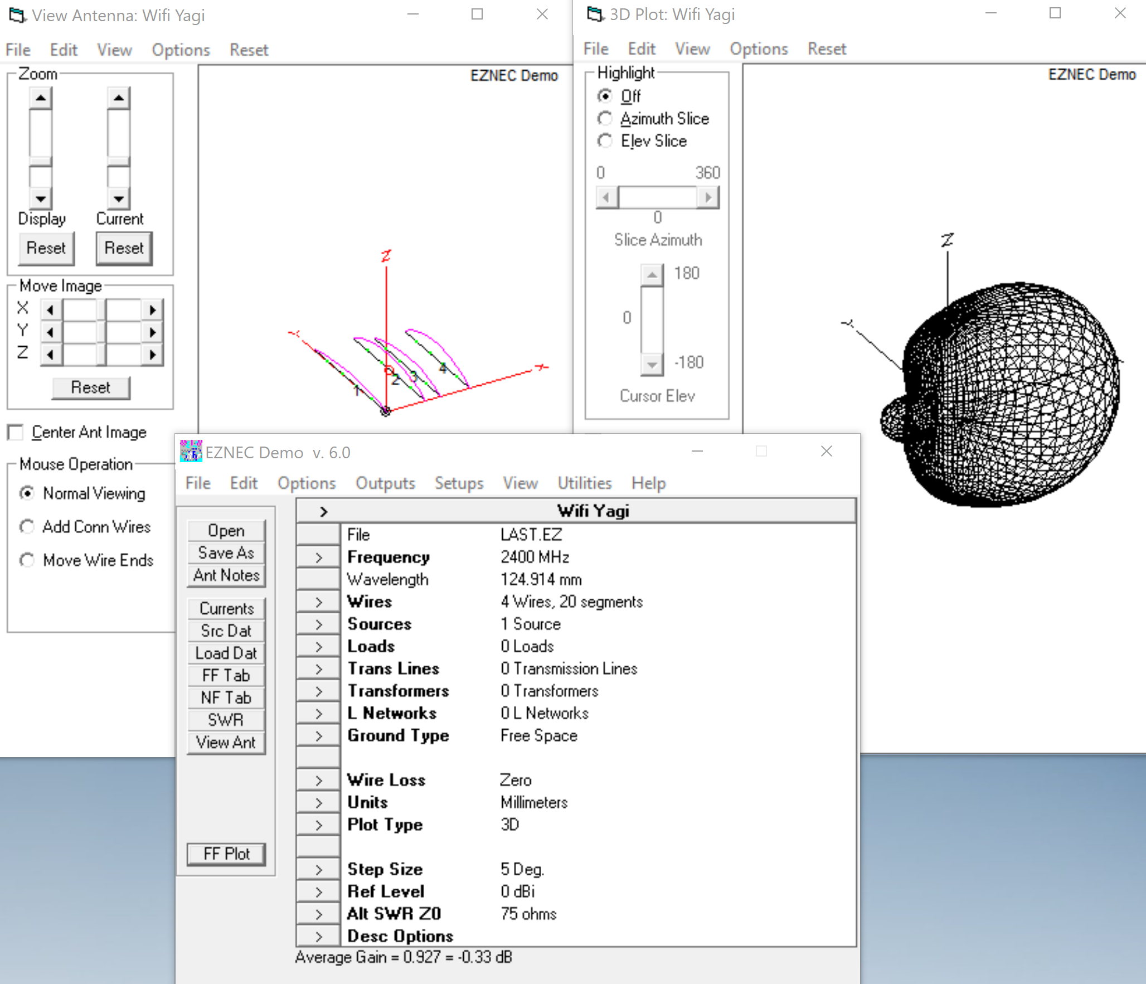Click Slice Azimuth right arrow
The width and height of the screenshot is (1146, 984).
click(x=708, y=197)
